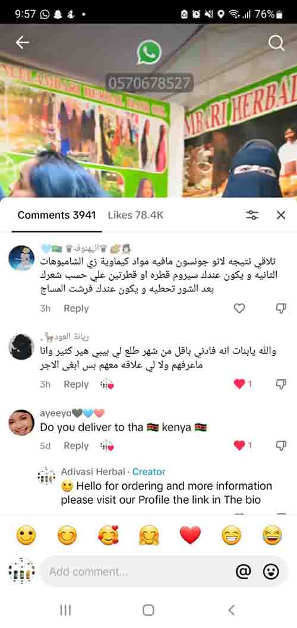Open ayeeyo's profile avatar
297x628 pixels.
(x=21, y=422)
